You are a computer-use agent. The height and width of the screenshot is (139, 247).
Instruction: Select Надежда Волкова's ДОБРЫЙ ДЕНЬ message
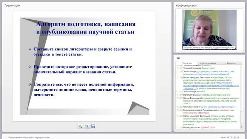(196, 127)
